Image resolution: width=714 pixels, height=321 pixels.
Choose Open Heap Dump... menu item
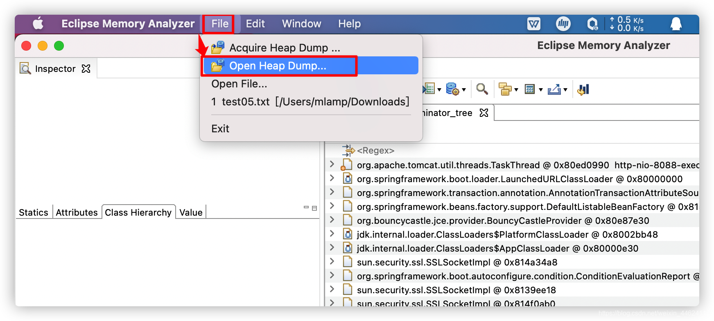tap(311, 66)
